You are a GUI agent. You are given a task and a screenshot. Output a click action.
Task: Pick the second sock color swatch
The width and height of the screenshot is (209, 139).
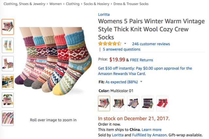pyautogui.click(x=119, y=103)
